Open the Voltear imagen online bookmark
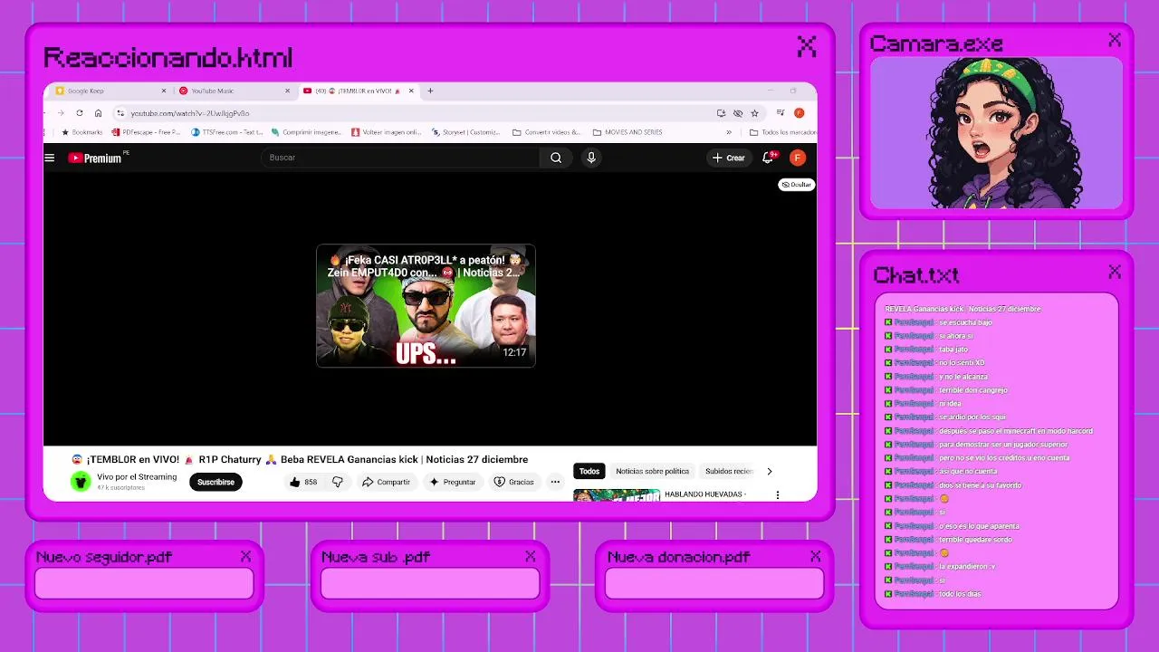This screenshot has height=652, width=1159. [387, 132]
